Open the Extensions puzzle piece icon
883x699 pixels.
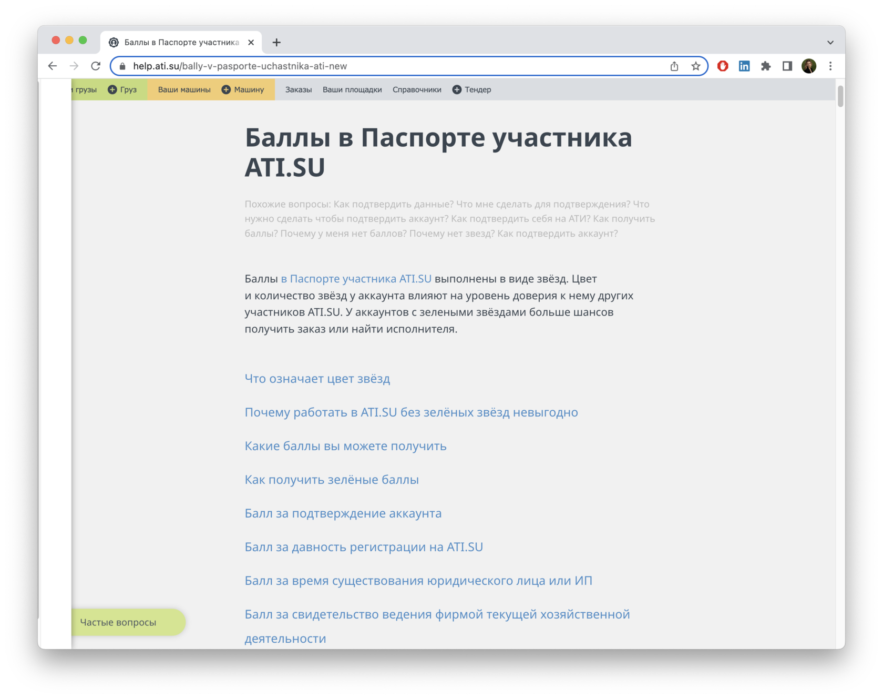766,66
